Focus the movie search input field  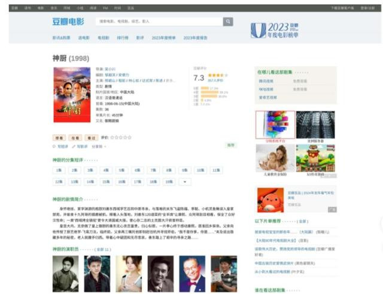coord(159,22)
